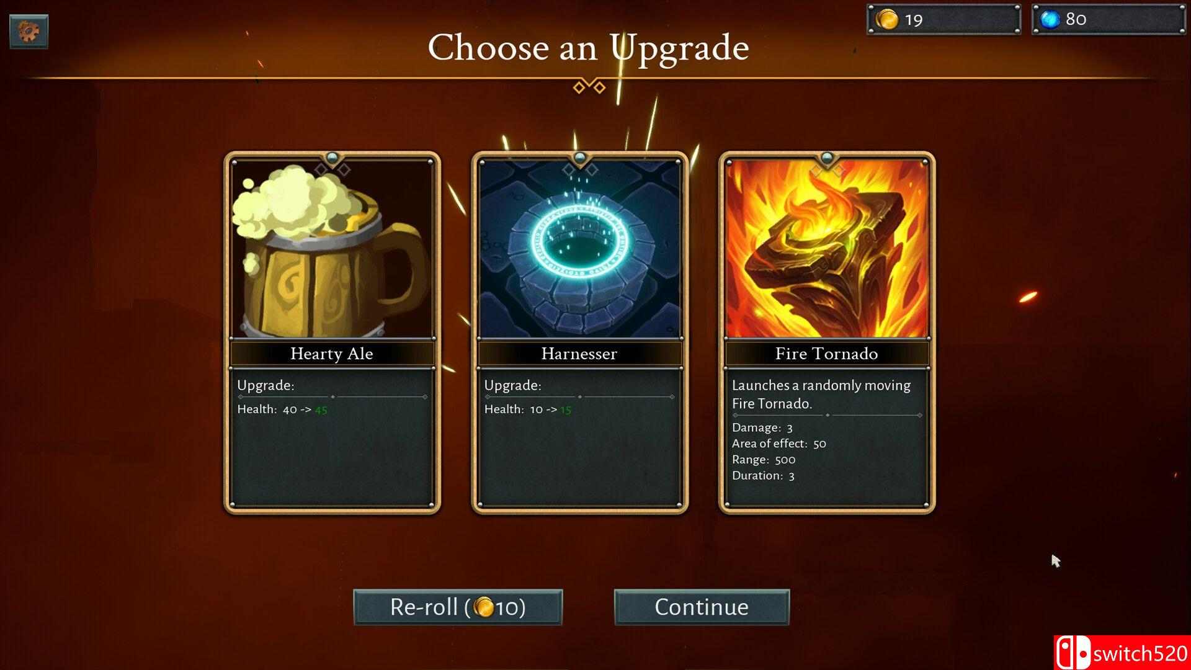
Task: Click the coin icon inside Re-roll button
Action: click(x=484, y=607)
